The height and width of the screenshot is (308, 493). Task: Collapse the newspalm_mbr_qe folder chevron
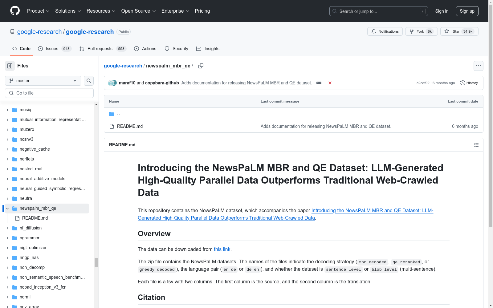[x=7, y=209]
